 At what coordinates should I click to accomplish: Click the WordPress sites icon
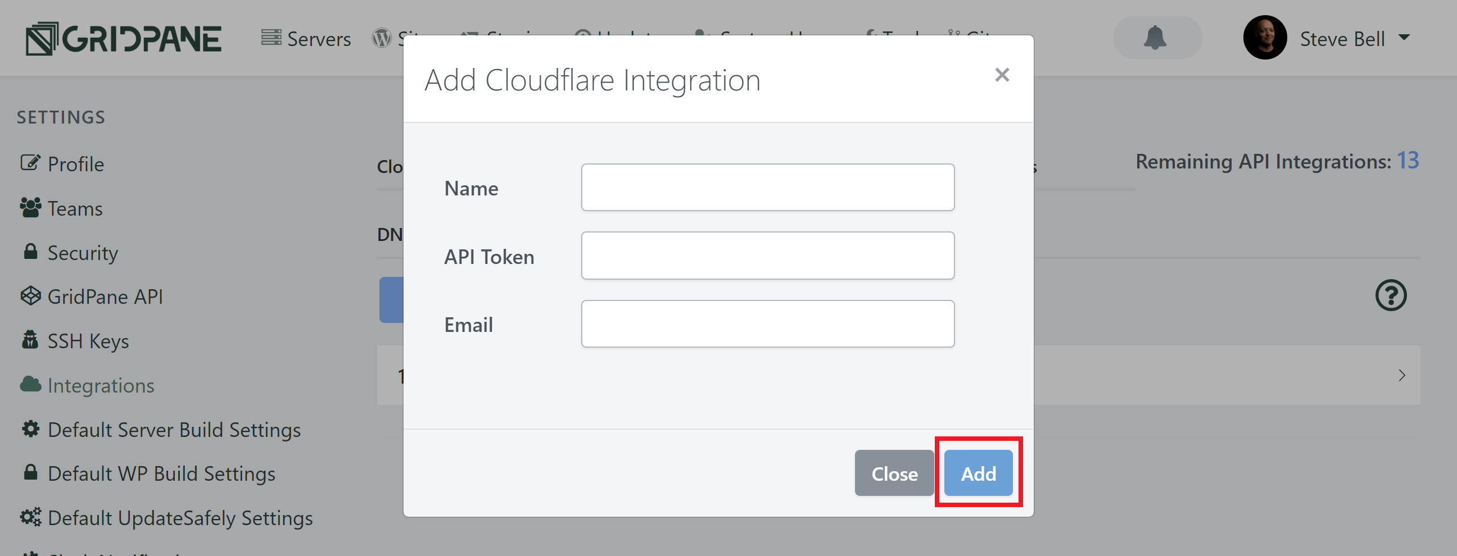click(382, 38)
